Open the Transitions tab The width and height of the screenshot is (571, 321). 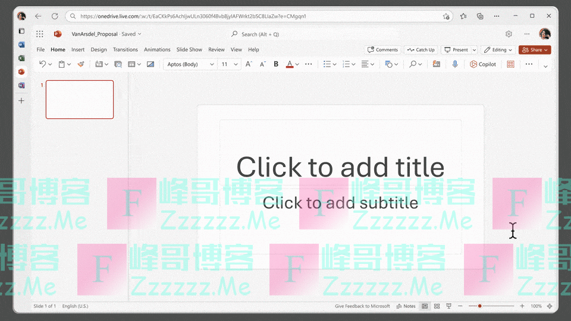tap(125, 50)
